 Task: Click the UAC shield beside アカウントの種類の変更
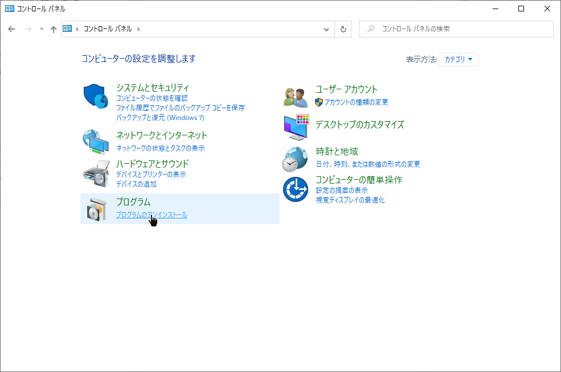[319, 102]
